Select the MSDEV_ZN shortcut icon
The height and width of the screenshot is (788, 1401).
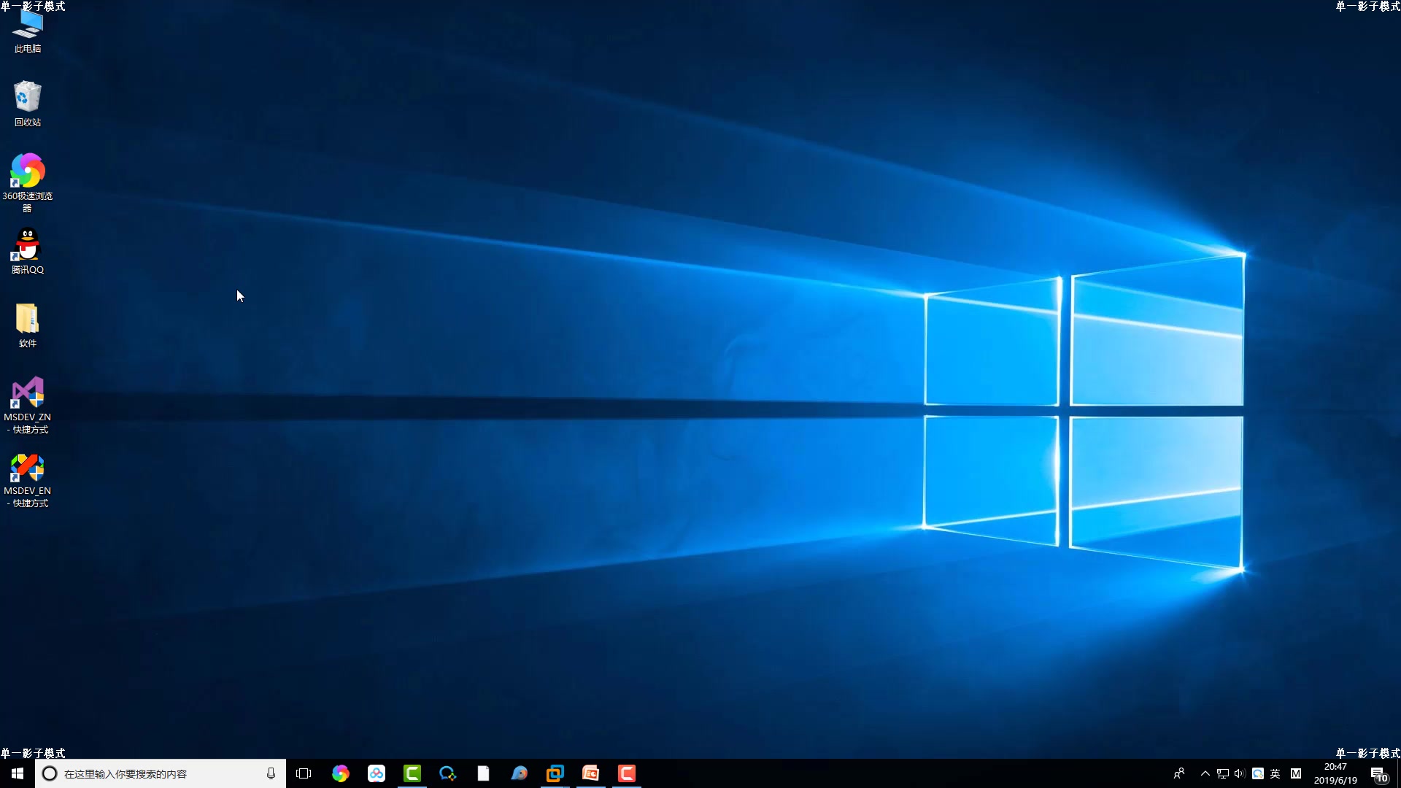[28, 405]
